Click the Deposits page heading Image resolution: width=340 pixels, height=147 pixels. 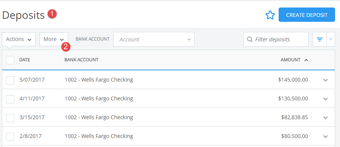[x=23, y=15]
